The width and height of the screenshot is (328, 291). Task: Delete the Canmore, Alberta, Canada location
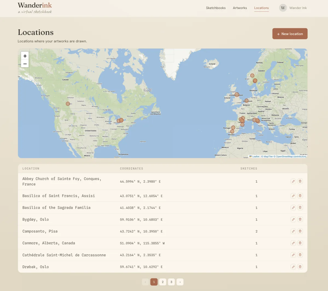point(300,243)
